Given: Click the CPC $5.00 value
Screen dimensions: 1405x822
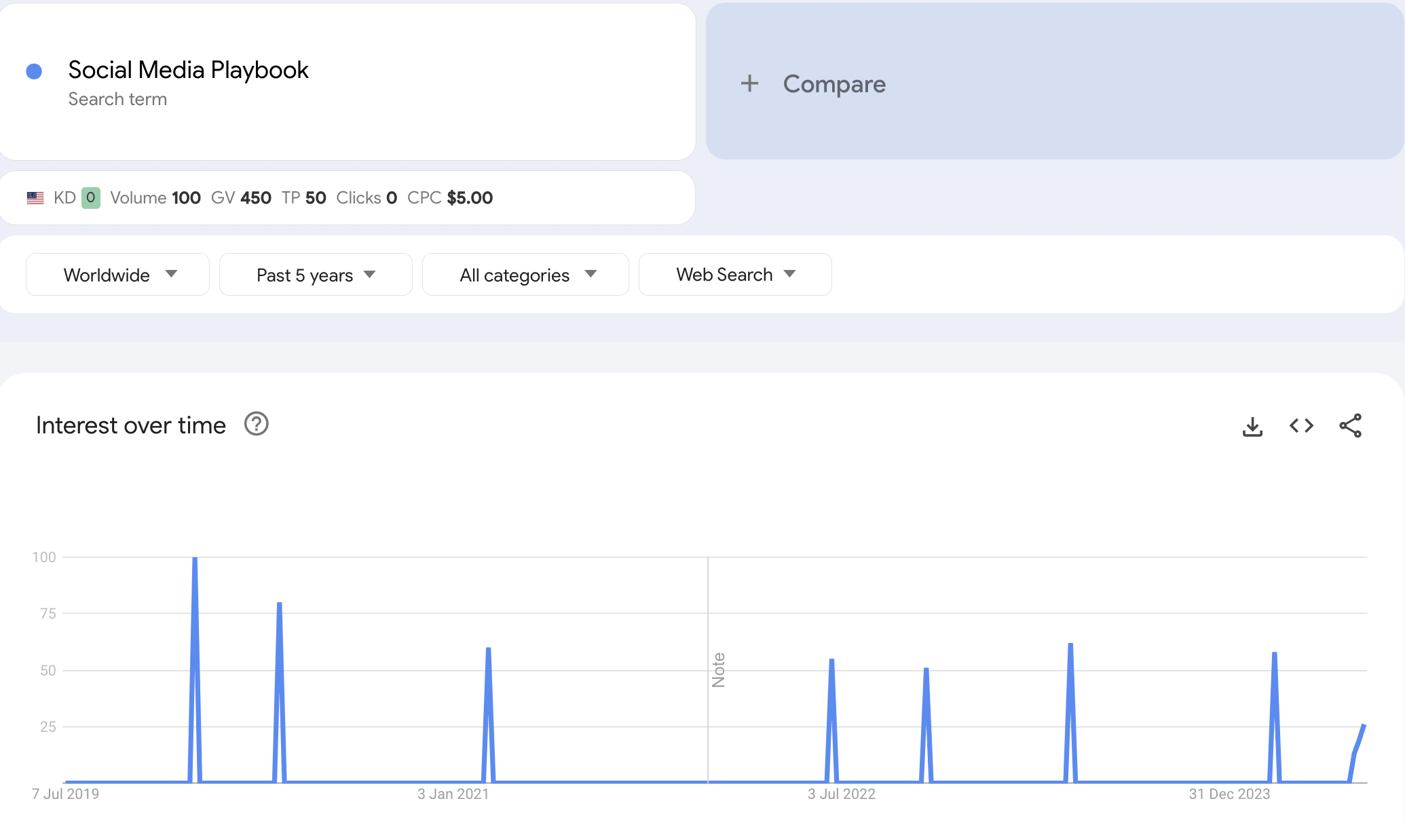Looking at the screenshot, I should (x=469, y=198).
